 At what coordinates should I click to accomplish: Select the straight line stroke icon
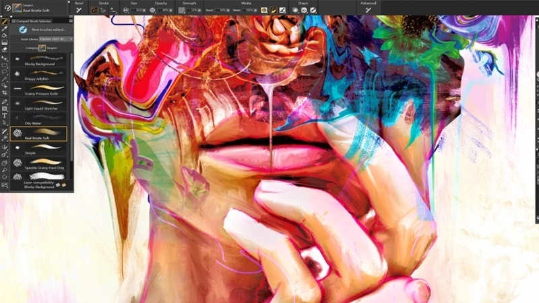(x=103, y=10)
